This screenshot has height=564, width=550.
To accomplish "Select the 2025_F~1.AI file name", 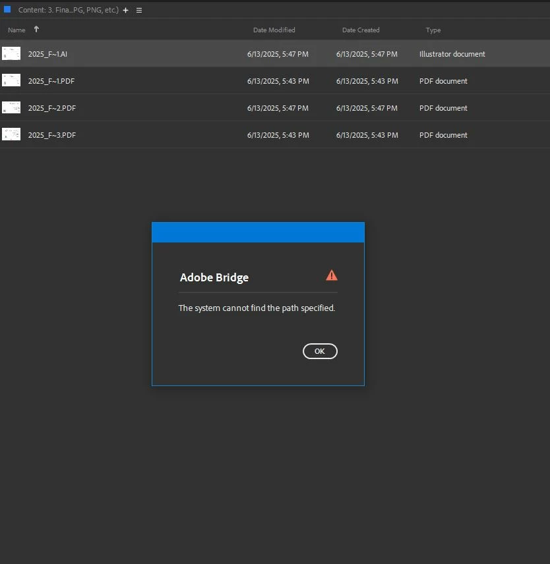I will coord(47,54).
